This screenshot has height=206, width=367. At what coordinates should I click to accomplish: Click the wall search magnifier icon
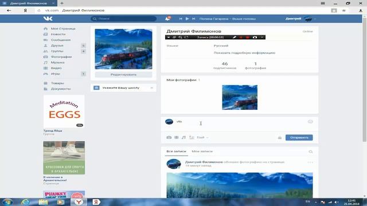311,152
